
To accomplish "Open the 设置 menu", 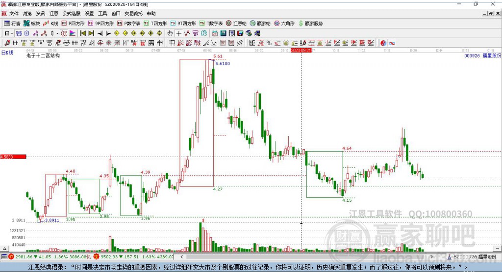I will click(89, 13).
